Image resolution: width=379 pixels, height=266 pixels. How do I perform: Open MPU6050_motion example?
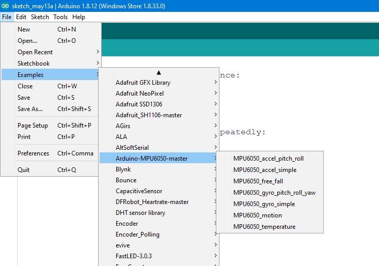pyautogui.click(x=270, y=215)
